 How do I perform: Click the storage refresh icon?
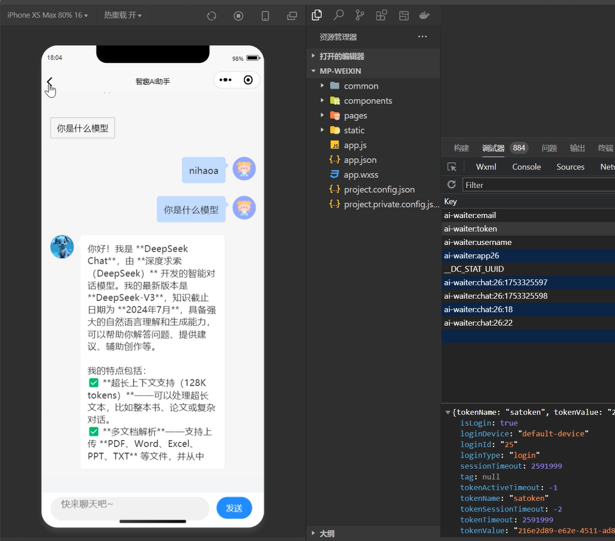coord(452,184)
